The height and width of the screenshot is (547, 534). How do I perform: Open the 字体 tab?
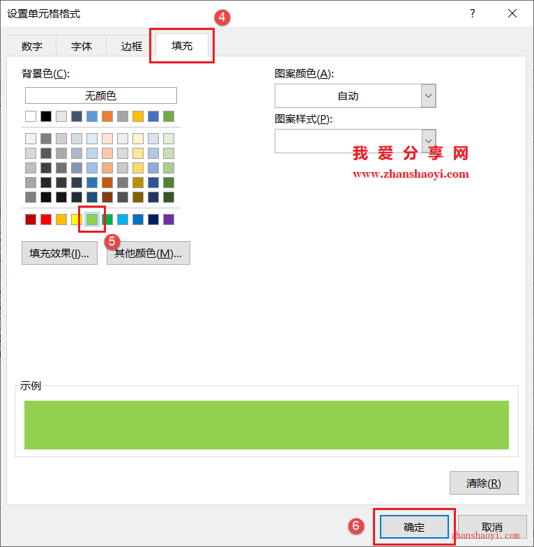82,46
